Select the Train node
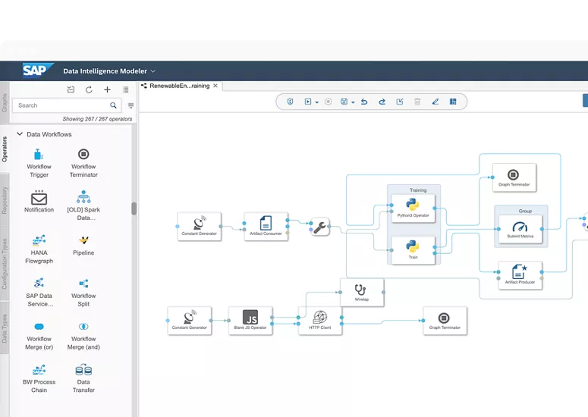Viewport: 588px width, 417px height. 413,250
